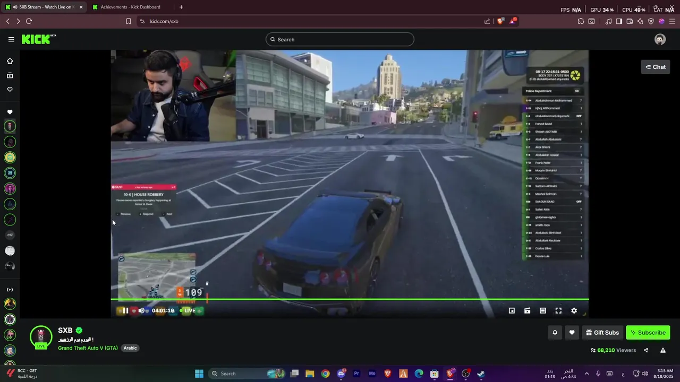Open Grand Theft Auto V category link

(x=88, y=348)
